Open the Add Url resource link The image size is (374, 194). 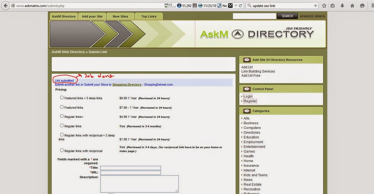click(x=247, y=67)
